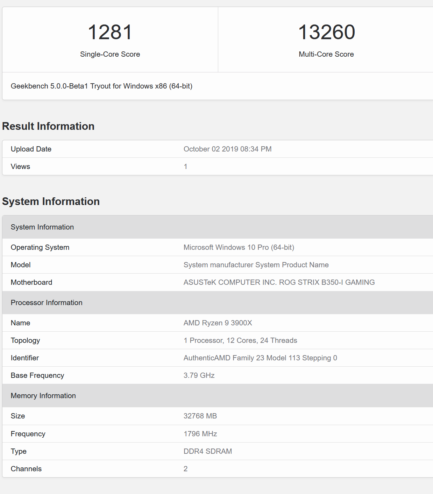
Task: Click the Views label
Action: click(20, 167)
